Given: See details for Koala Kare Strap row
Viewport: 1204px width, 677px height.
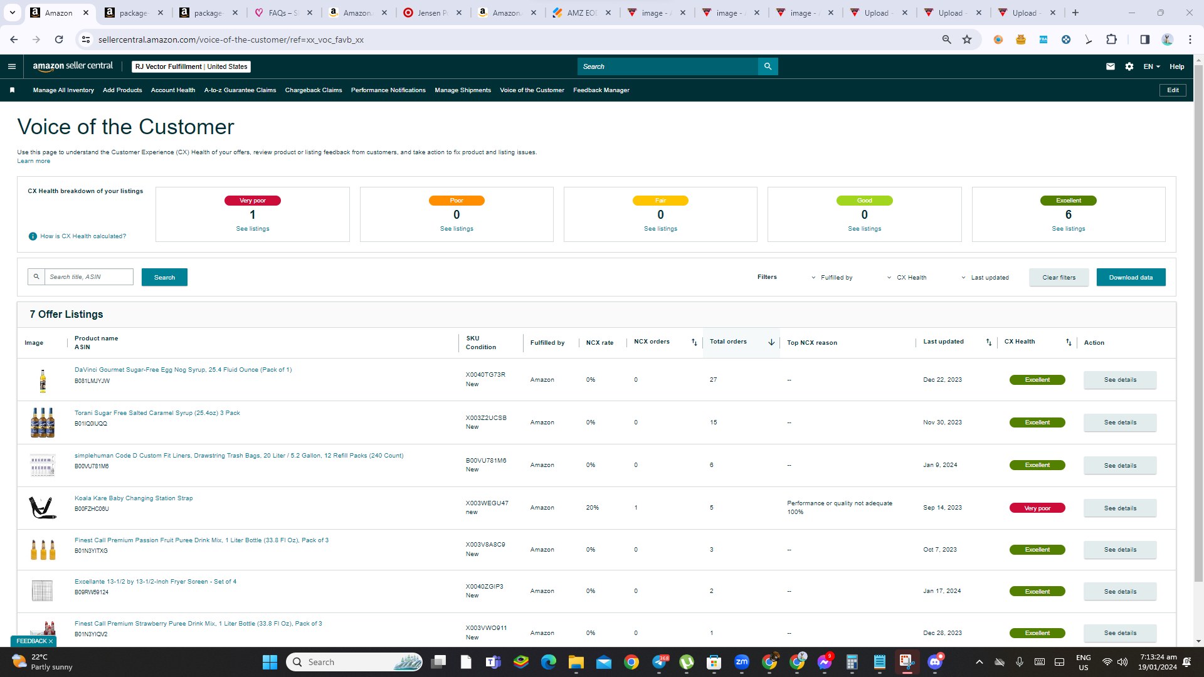Looking at the screenshot, I should point(1120,508).
